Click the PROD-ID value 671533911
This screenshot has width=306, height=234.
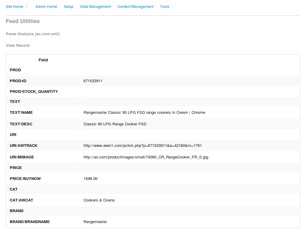pos(93,81)
